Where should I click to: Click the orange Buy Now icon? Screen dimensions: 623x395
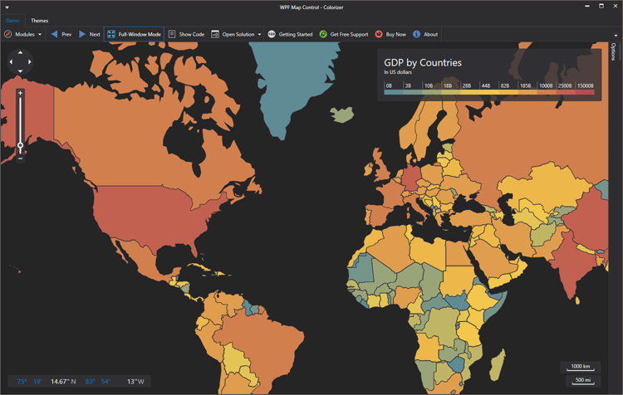(379, 34)
